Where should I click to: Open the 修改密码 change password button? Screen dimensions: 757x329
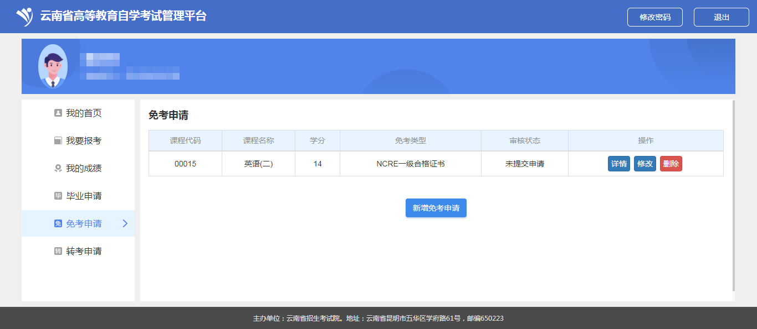(654, 17)
